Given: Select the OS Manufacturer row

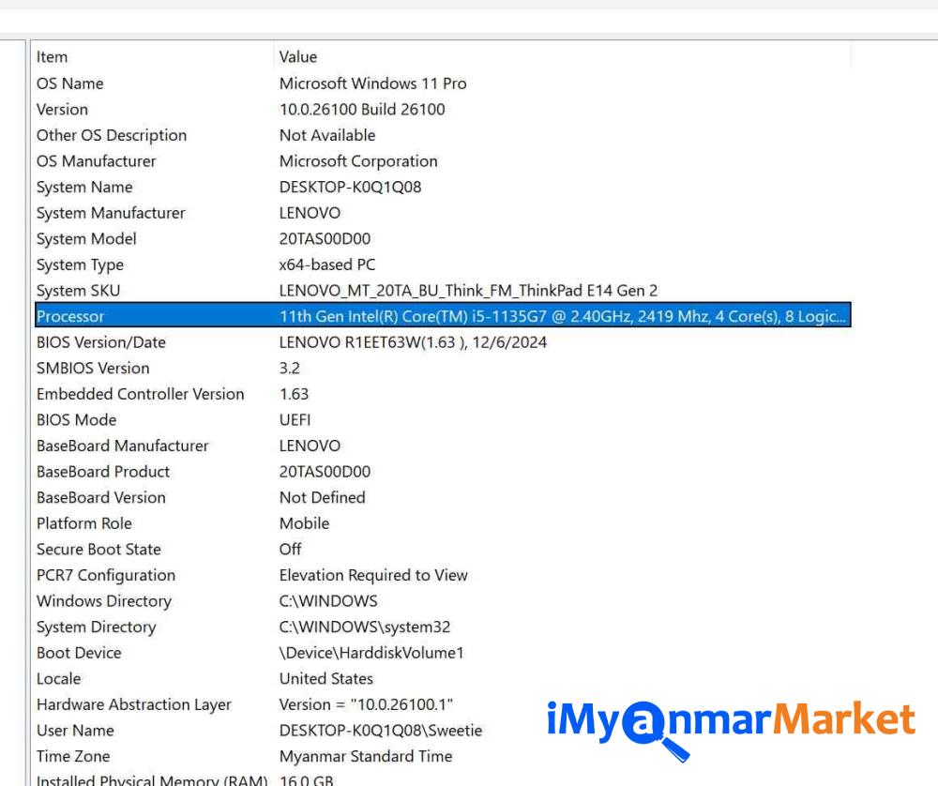Looking at the screenshot, I should click(x=96, y=161).
